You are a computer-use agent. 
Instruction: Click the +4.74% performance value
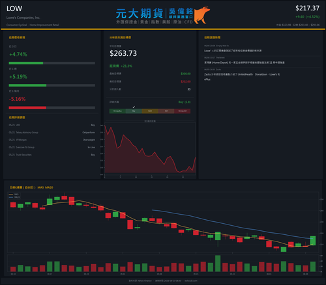tap(18, 54)
